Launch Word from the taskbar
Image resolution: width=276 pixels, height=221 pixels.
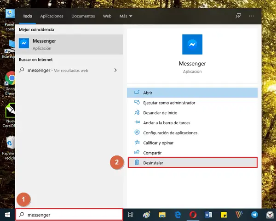208,215
